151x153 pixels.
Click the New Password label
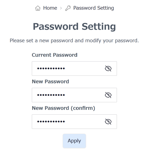[50, 82]
